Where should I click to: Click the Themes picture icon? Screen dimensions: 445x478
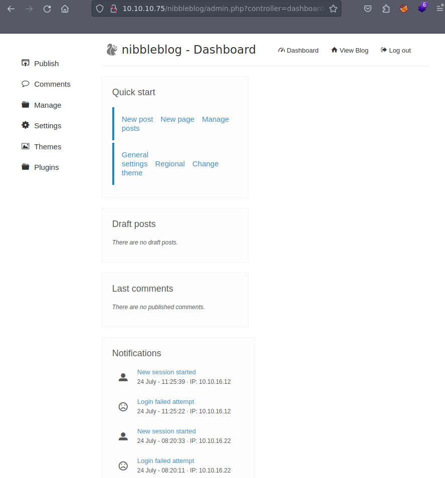point(25,146)
